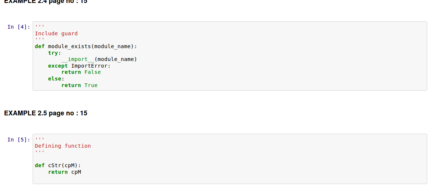
Task: Click the 'else:' keyword line
Action: (56, 79)
